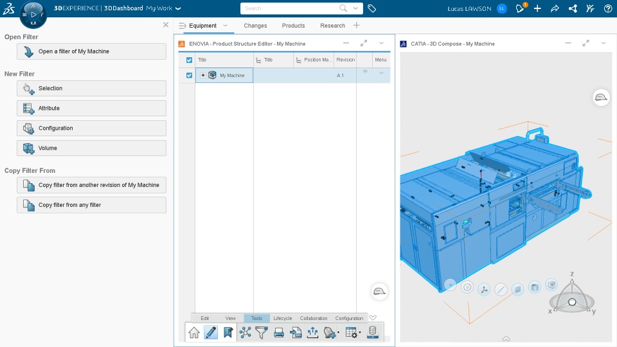Open the Collaboration action bar section

[x=314, y=318]
